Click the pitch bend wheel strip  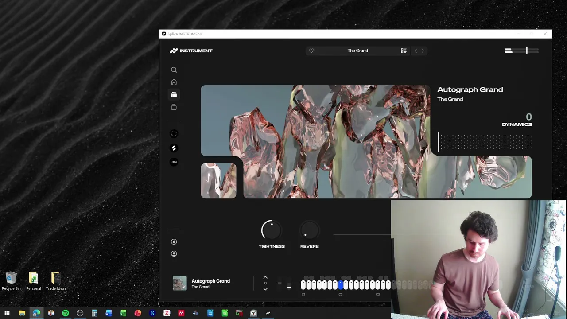pos(280,284)
